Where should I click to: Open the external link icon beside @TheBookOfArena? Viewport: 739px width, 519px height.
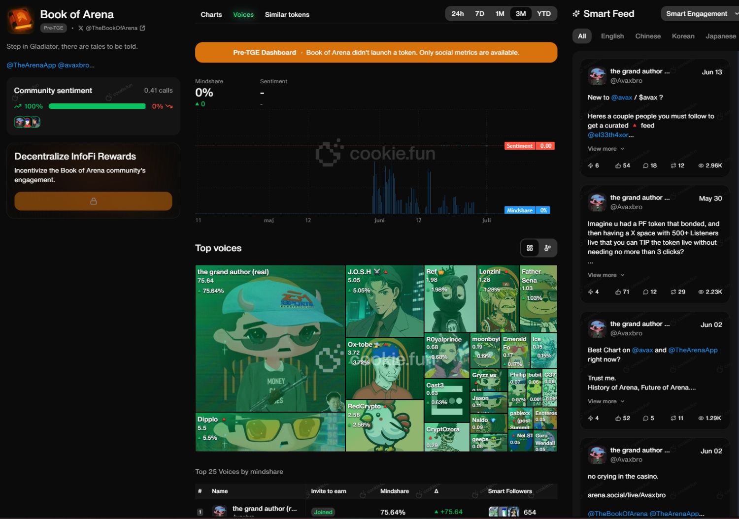pos(142,28)
